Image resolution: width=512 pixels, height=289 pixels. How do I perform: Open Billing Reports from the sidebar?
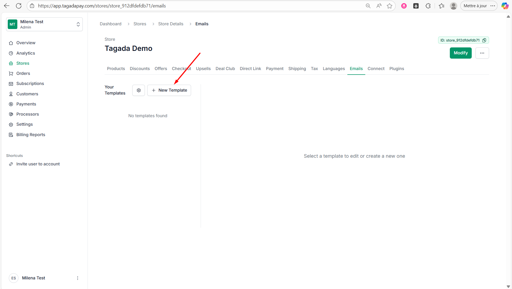31,135
